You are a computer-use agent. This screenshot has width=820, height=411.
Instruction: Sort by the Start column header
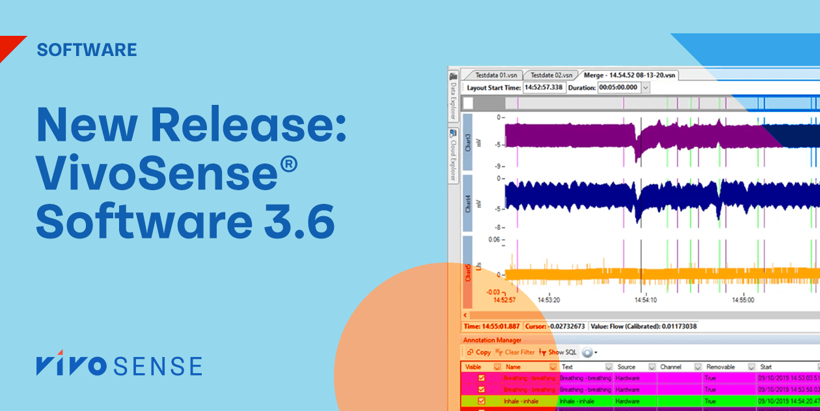[766, 367]
